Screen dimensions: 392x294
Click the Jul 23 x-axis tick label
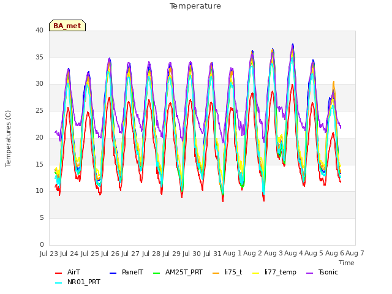tap(49, 254)
